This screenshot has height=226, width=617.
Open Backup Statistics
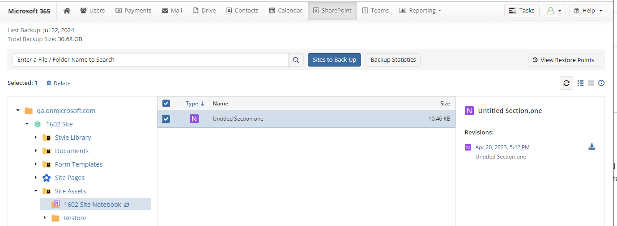(393, 60)
